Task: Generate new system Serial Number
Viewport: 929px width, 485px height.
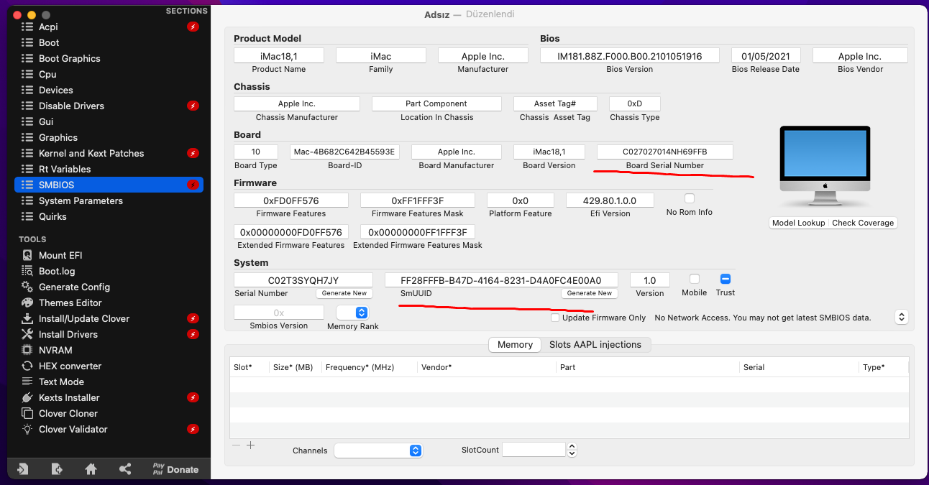Action: coord(344,293)
